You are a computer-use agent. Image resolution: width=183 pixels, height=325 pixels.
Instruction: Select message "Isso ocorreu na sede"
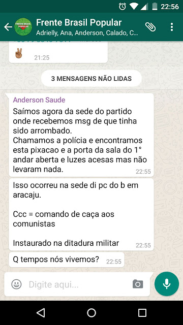click(x=81, y=214)
